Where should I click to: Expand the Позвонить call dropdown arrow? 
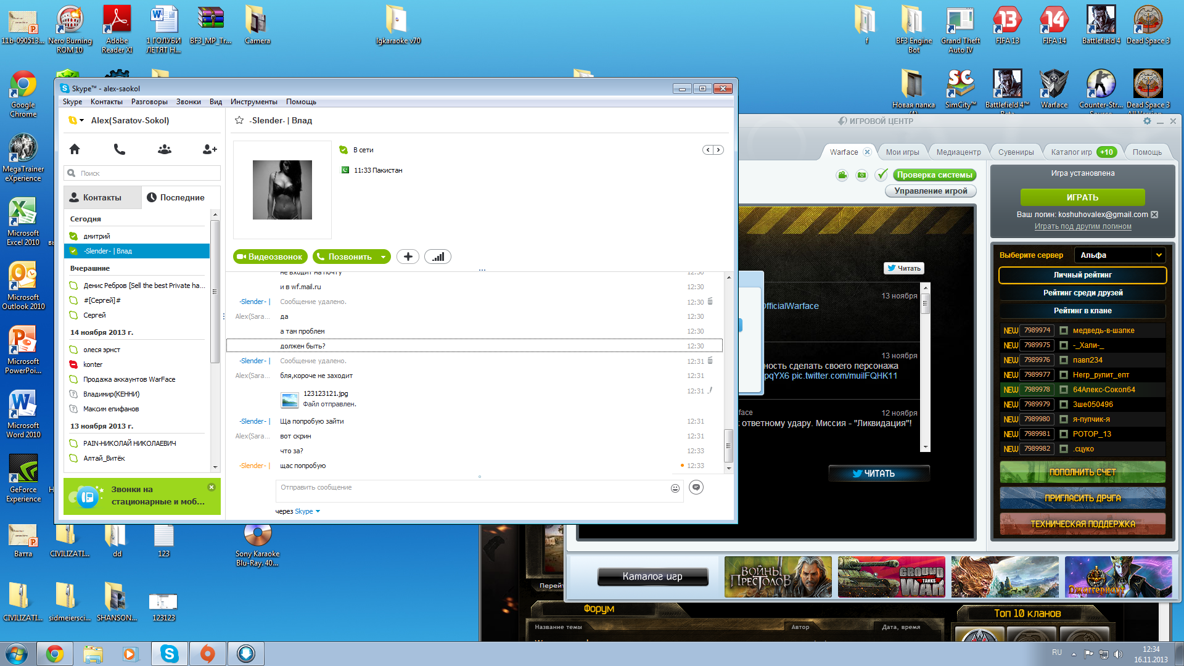click(384, 257)
